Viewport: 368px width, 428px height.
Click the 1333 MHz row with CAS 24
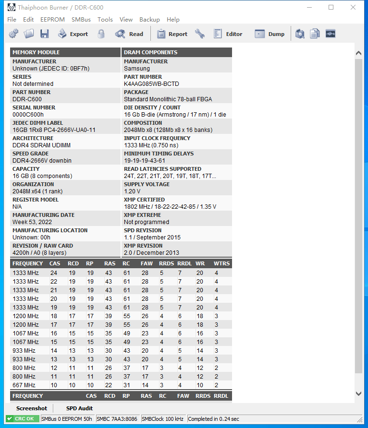(121, 273)
